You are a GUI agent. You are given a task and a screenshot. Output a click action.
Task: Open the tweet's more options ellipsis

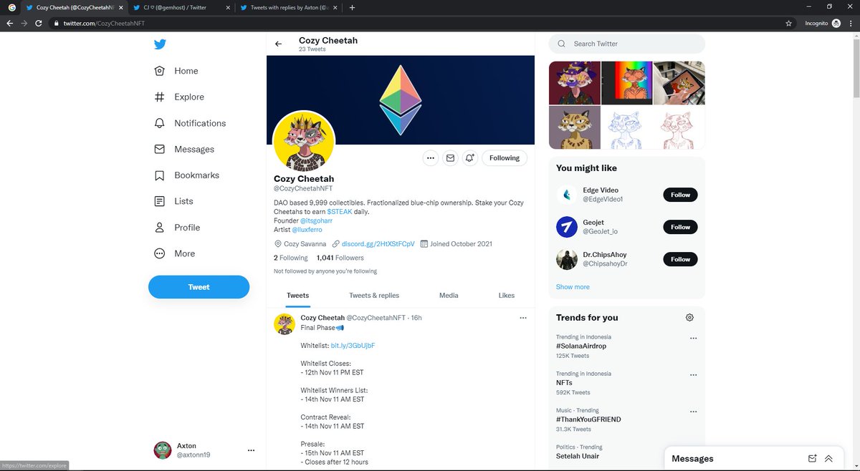pyautogui.click(x=523, y=318)
